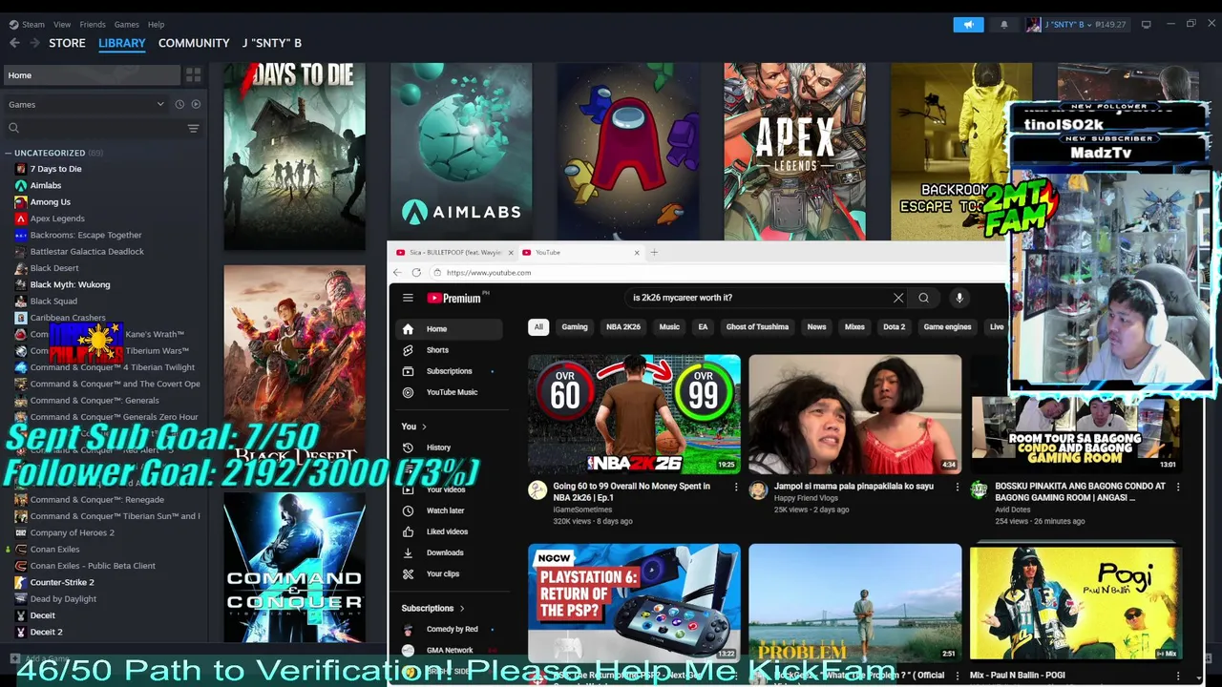Open the Apex Legends game cover
The image size is (1222, 687).
(794, 152)
